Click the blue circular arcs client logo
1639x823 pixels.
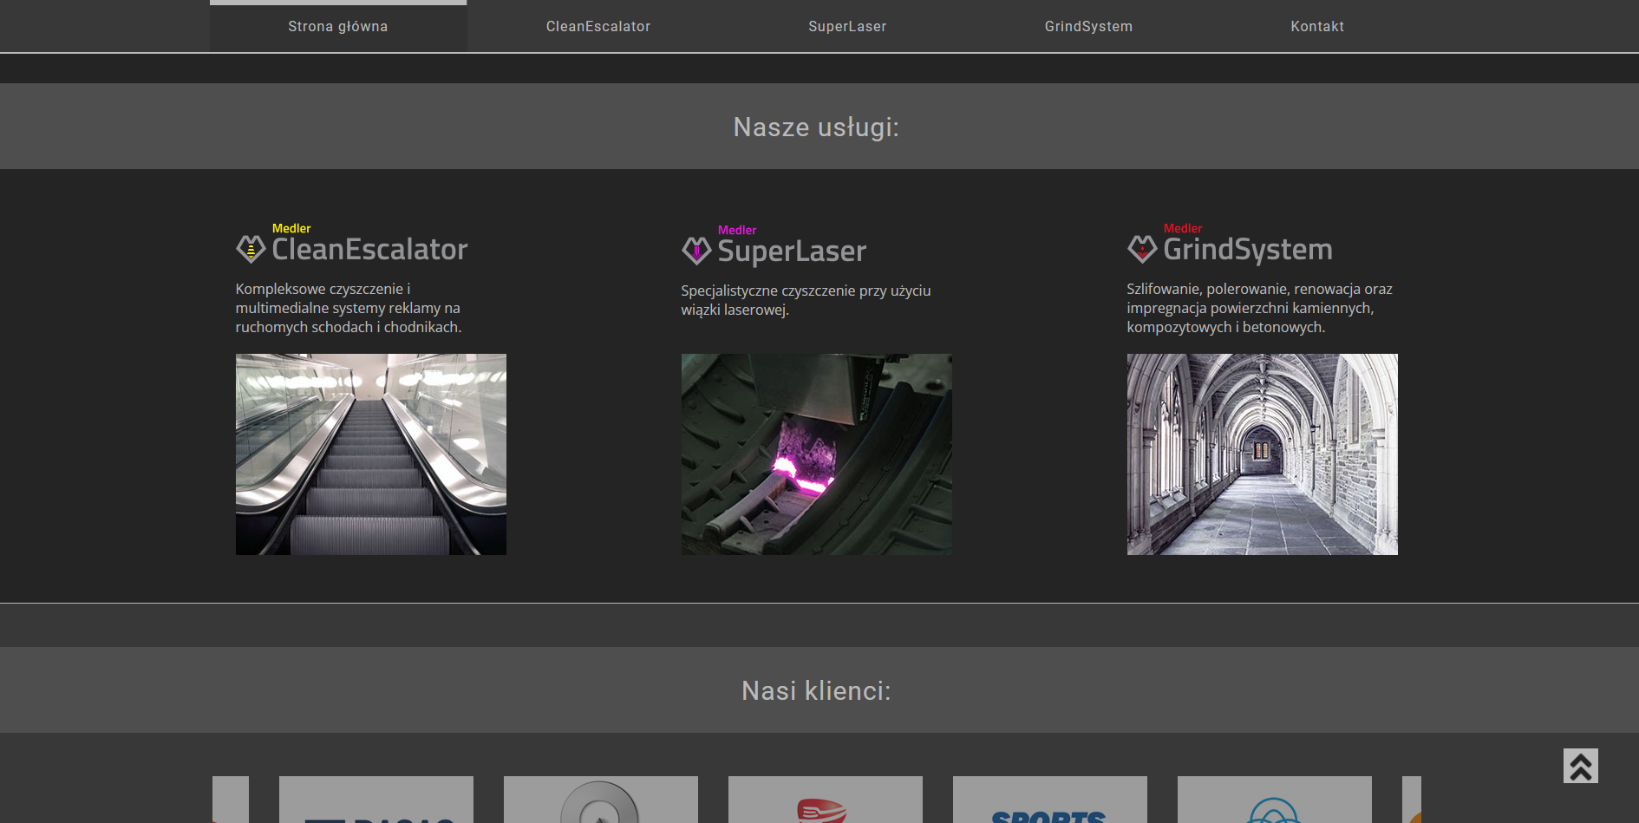pos(1274,800)
